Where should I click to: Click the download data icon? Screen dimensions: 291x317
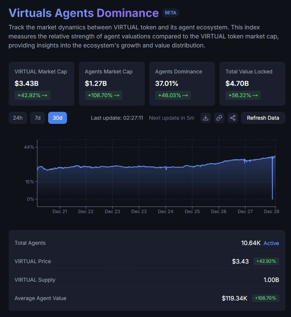tap(206, 118)
